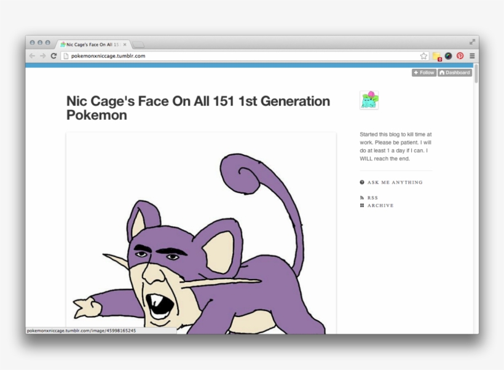The width and height of the screenshot is (504, 370).
Task: Click the blog description 'Started this blog to kill time'
Action: [396, 146]
